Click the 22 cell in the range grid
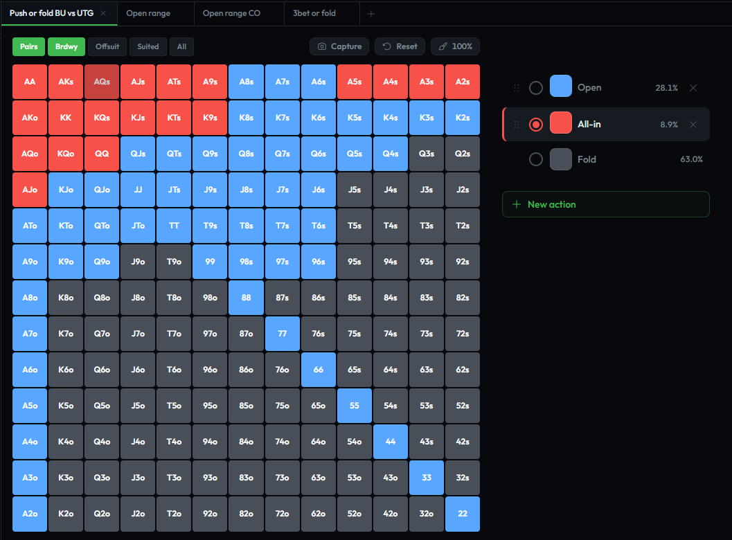Viewport: 732px width, 540px height. tap(463, 514)
